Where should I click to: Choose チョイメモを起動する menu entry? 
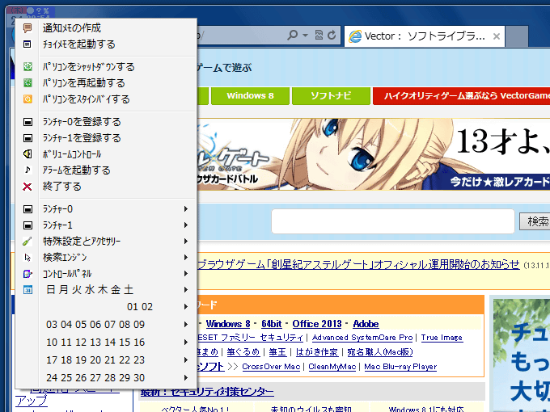[x=106, y=44]
